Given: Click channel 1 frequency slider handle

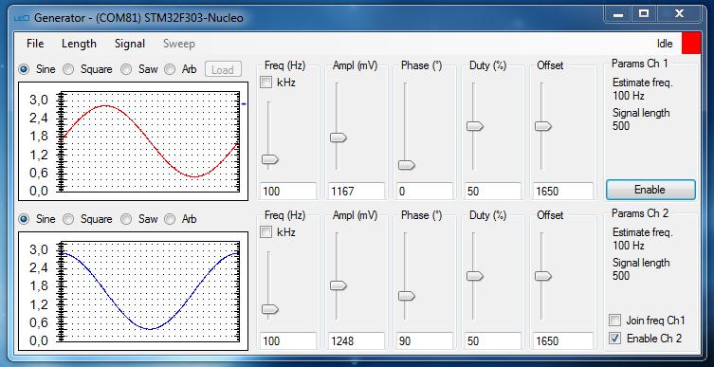Looking at the screenshot, I should (269, 159).
